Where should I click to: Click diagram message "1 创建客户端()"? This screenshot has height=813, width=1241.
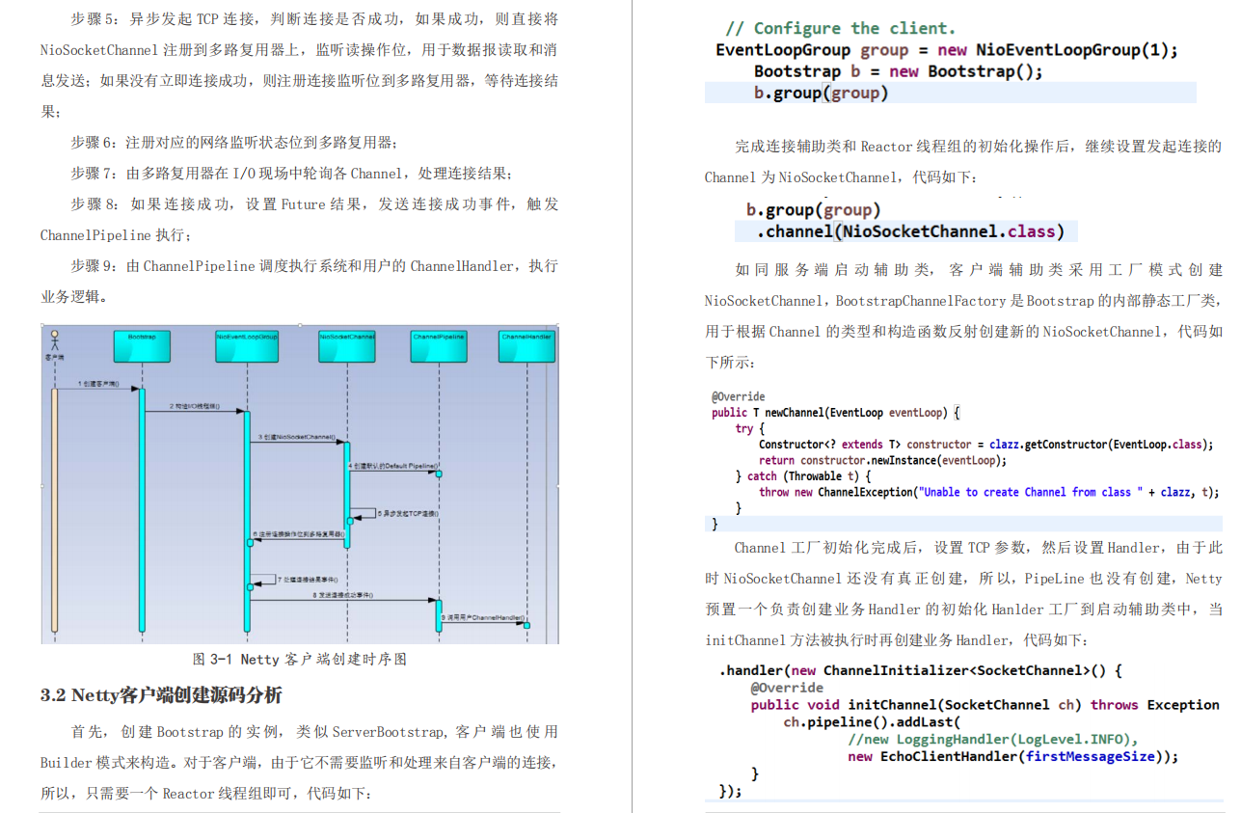(x=97, y=384)
